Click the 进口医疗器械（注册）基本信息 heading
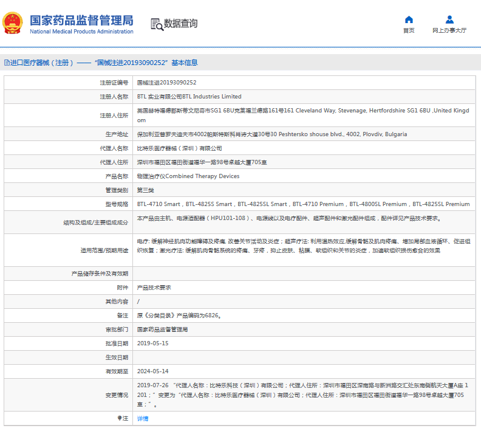Image resolution: width=481 pixels, height=431 pixels. tap(101, 63)
